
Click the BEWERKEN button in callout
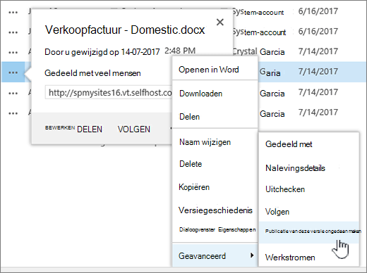[60, 128]
